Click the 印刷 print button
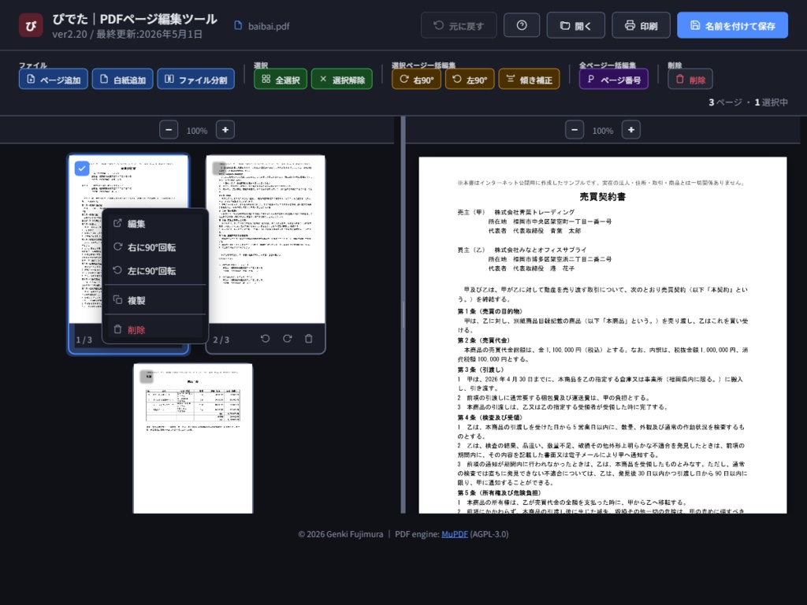 tap(641, 25)
